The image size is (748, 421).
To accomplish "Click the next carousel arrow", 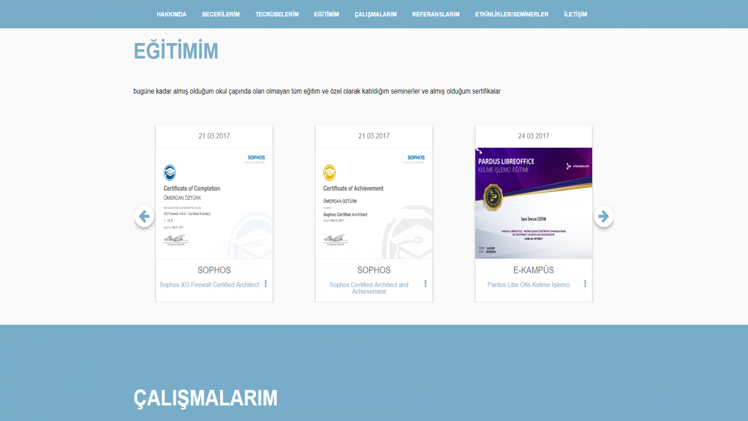I will point(603,217).
